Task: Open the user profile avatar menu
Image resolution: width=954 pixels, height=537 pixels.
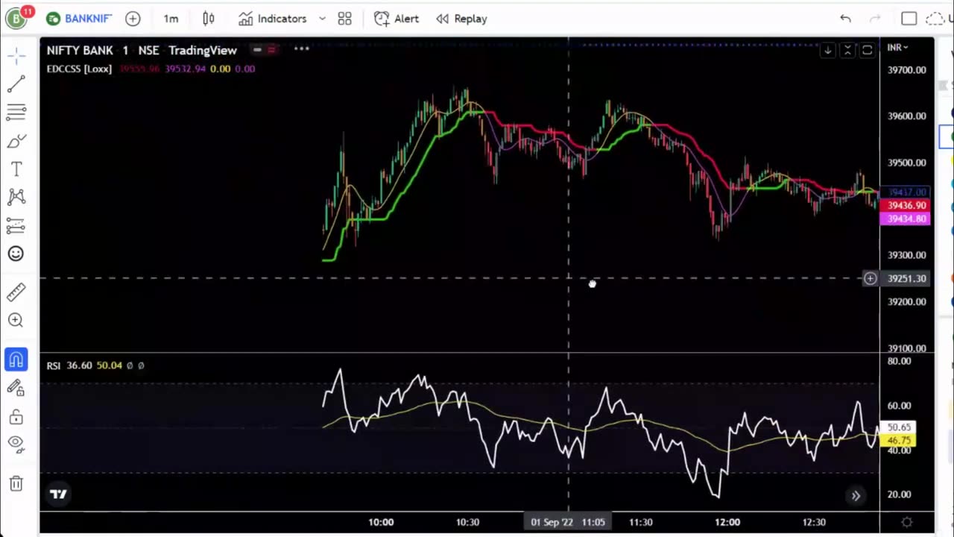Action: point(16,18)
